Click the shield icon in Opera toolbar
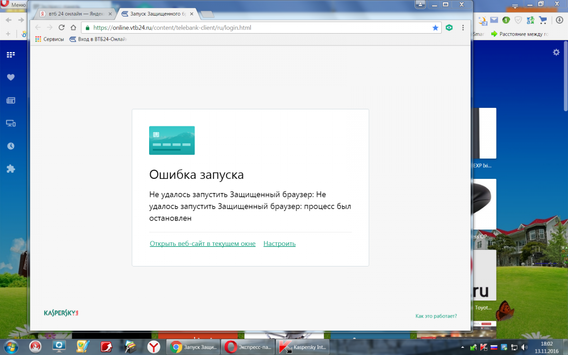The width and height of the screenshot is (568, 355). coord(518,20)
